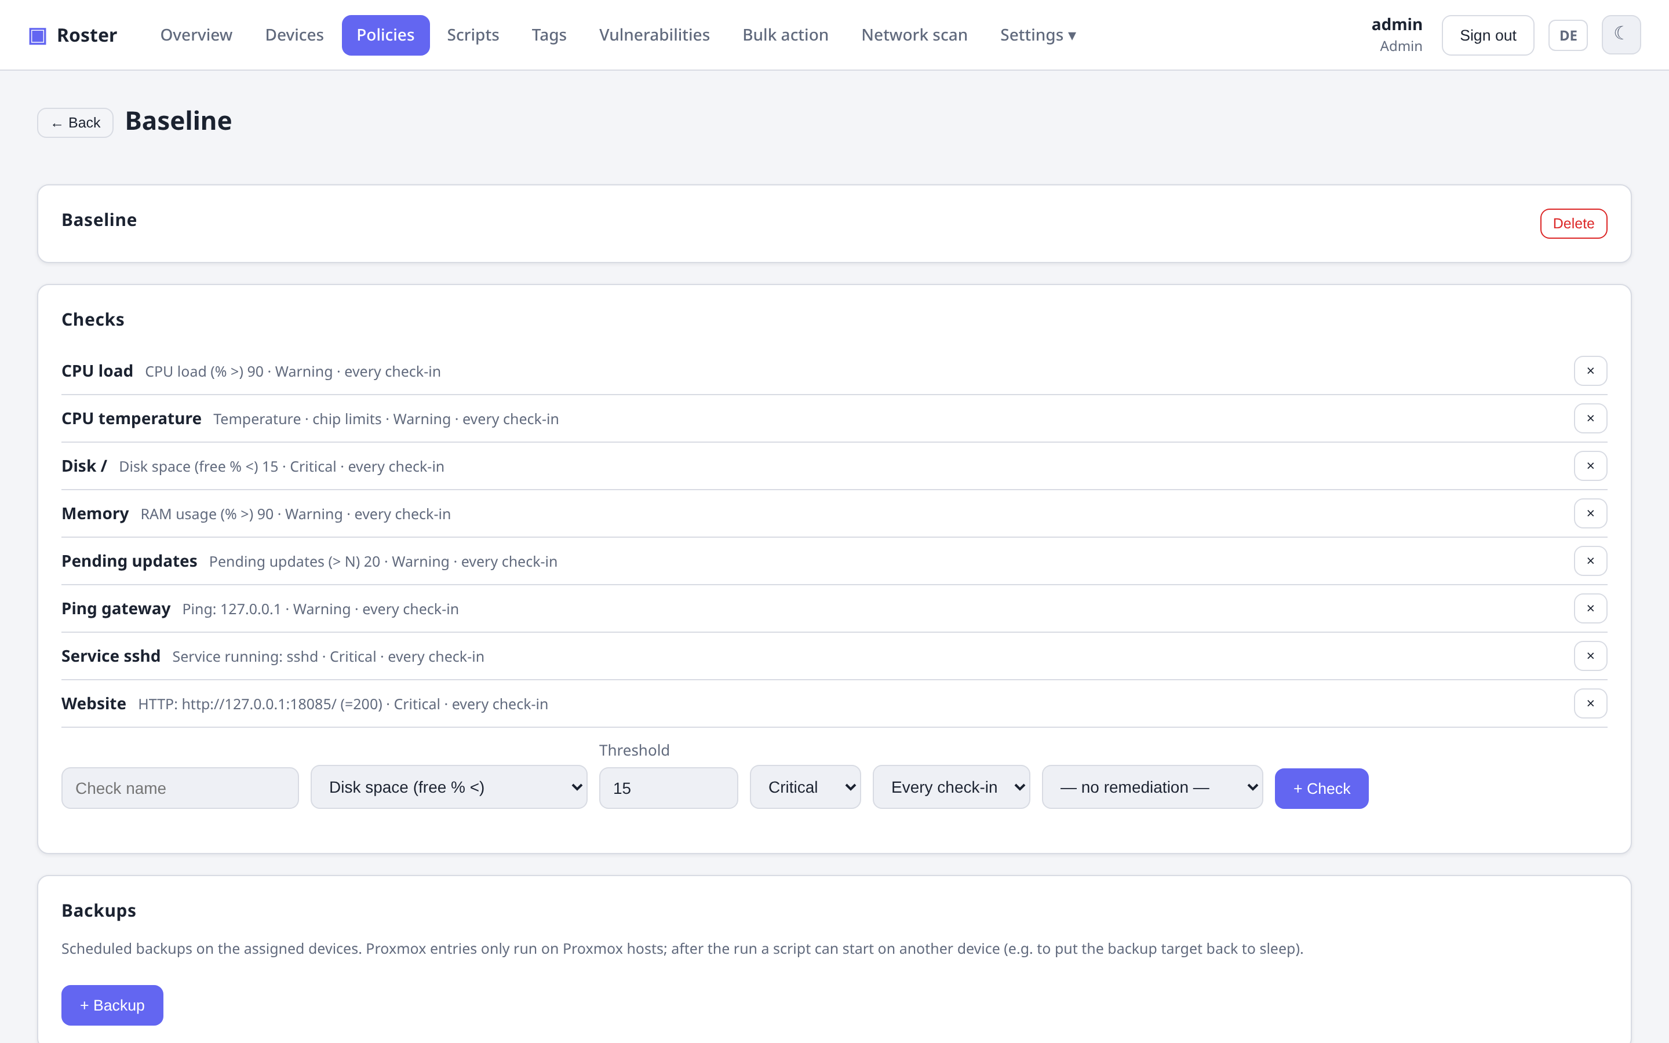Viewport: 1669px width, 1043px height.
Task: Click the Back button
Action: [75, 123]
